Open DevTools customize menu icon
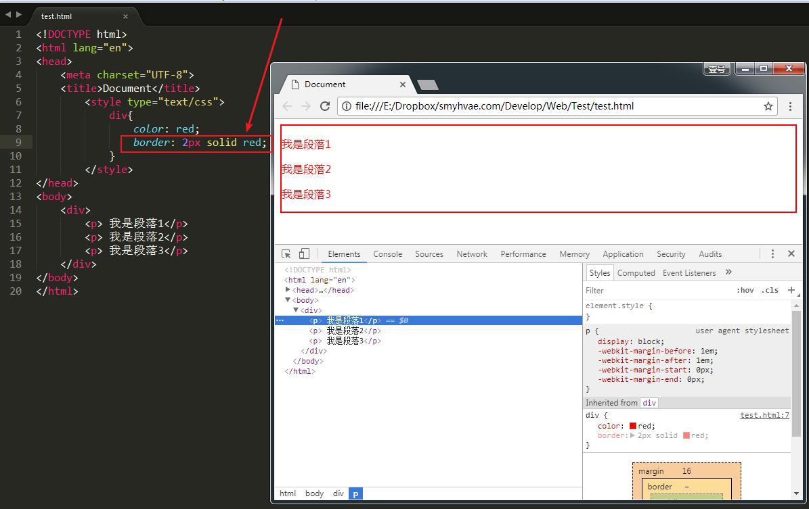Screen dimensions: 809x509 (x=772, y=253)
